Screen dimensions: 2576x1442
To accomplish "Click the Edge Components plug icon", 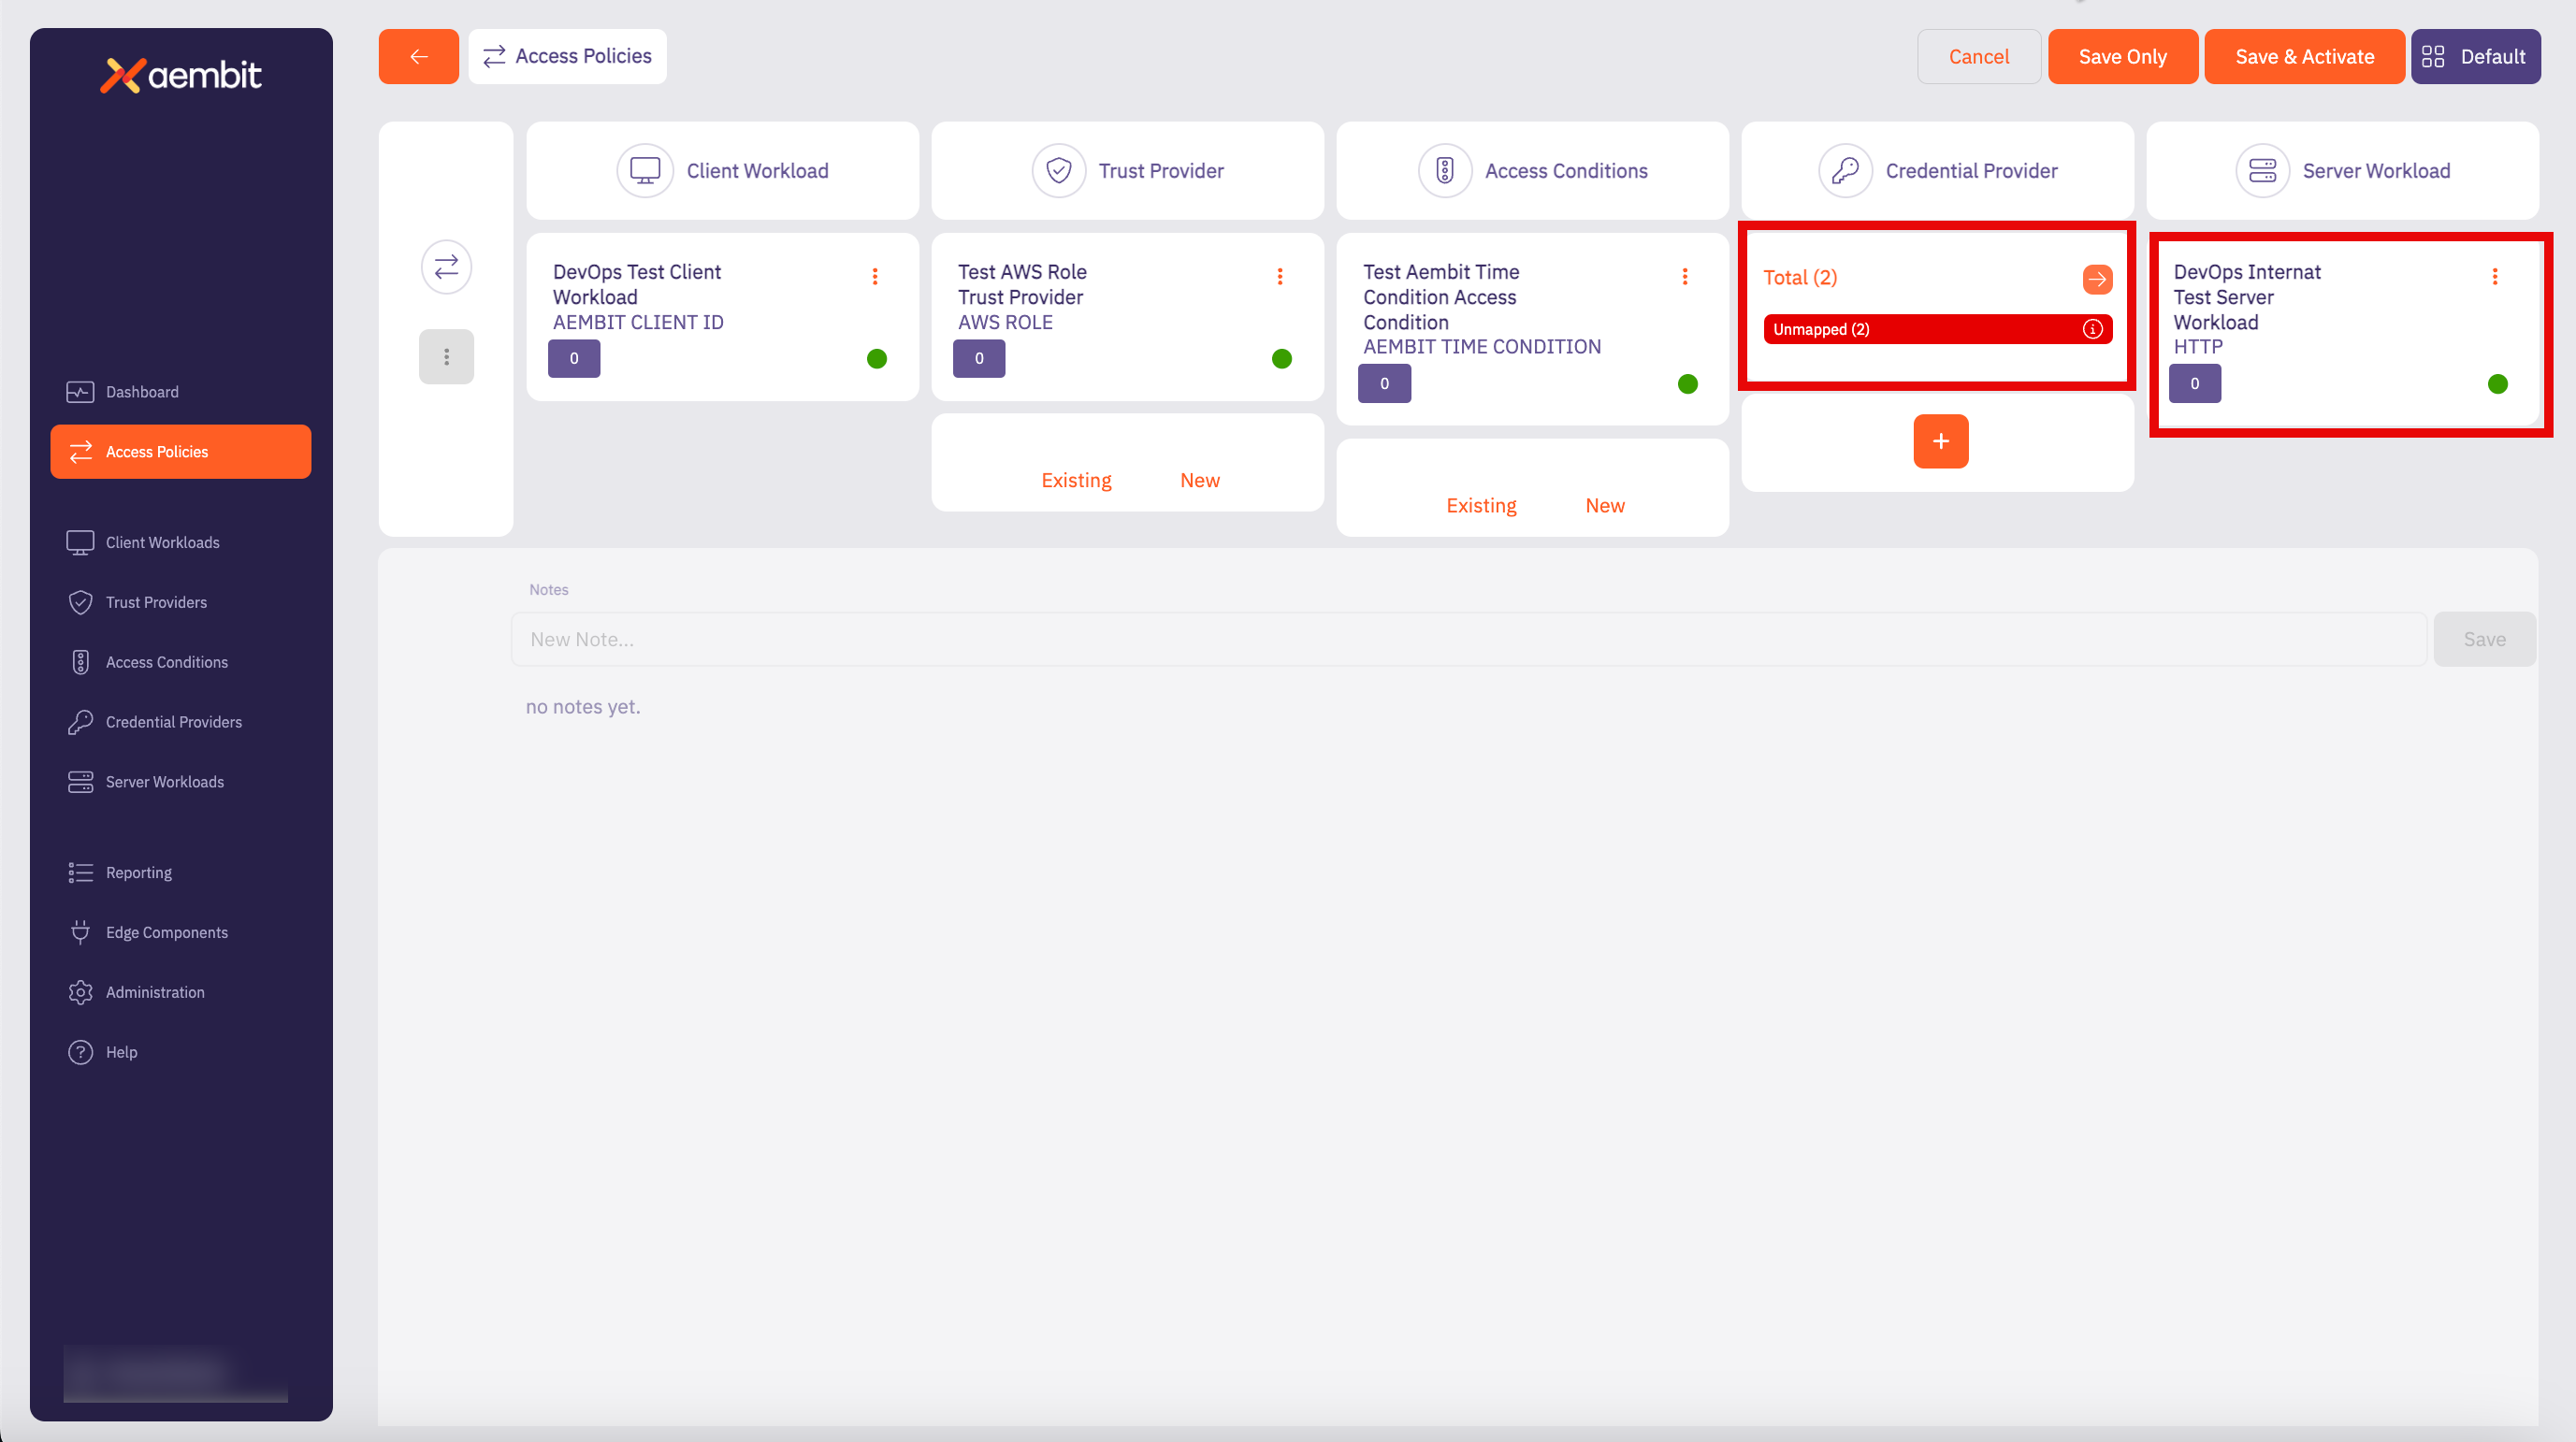I will tap(80, 932).
